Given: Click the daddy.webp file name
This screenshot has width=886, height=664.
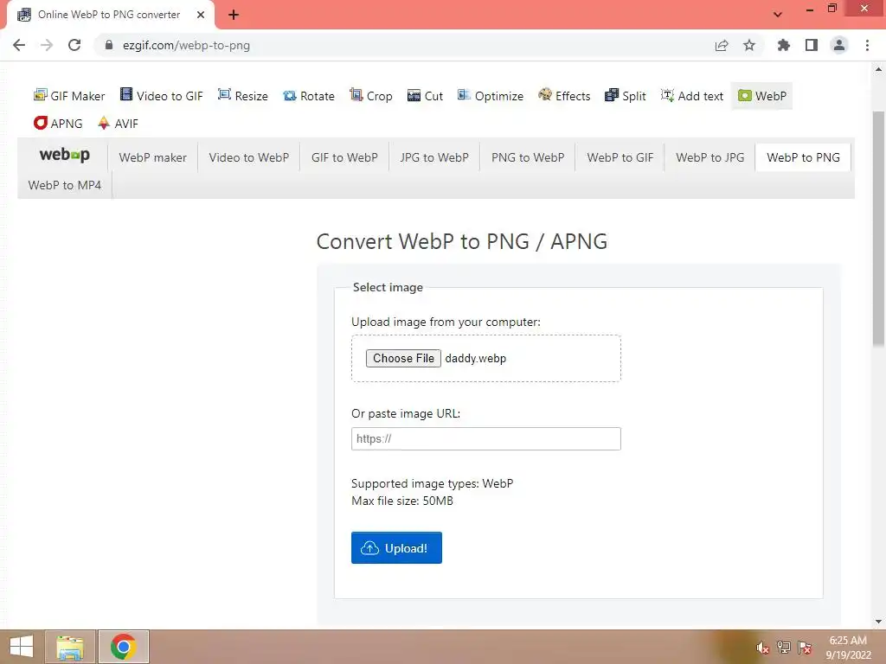Looking at the screenshot, I should pyautogui.click(x=476, y=359).
